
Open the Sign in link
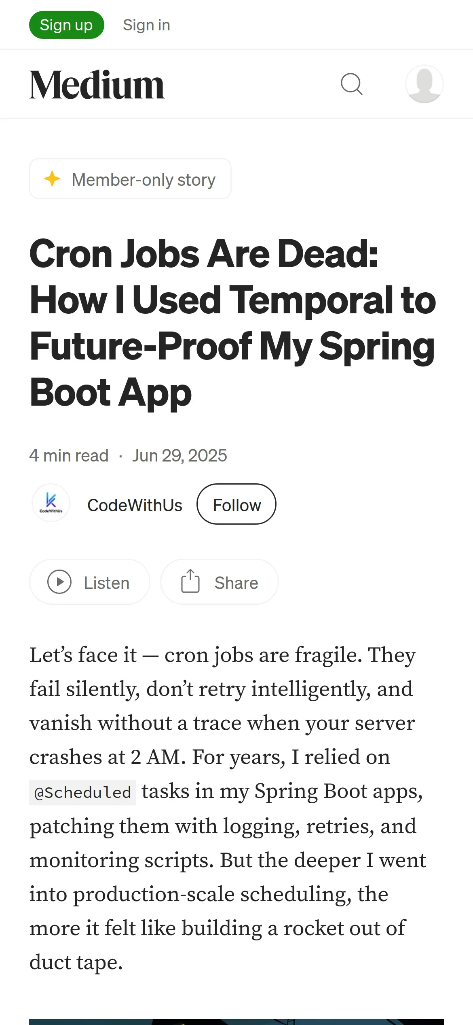(146, 25)
